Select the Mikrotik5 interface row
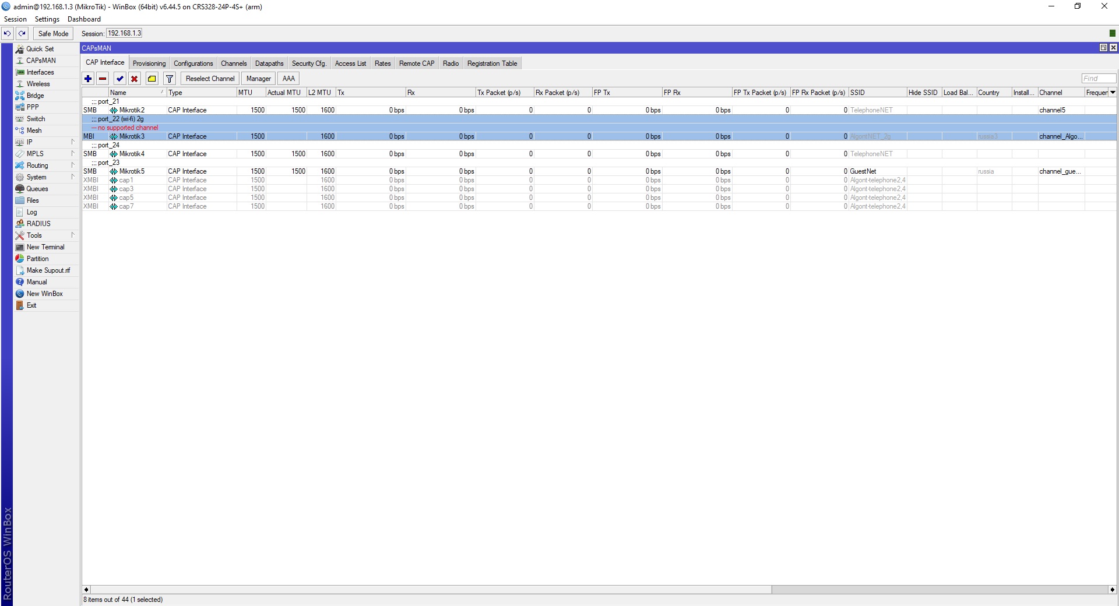 [x=599, y=171]
